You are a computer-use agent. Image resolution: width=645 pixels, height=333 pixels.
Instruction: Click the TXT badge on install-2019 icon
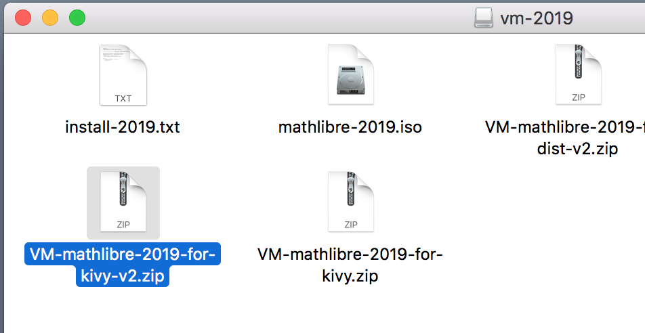pos(123,99)
